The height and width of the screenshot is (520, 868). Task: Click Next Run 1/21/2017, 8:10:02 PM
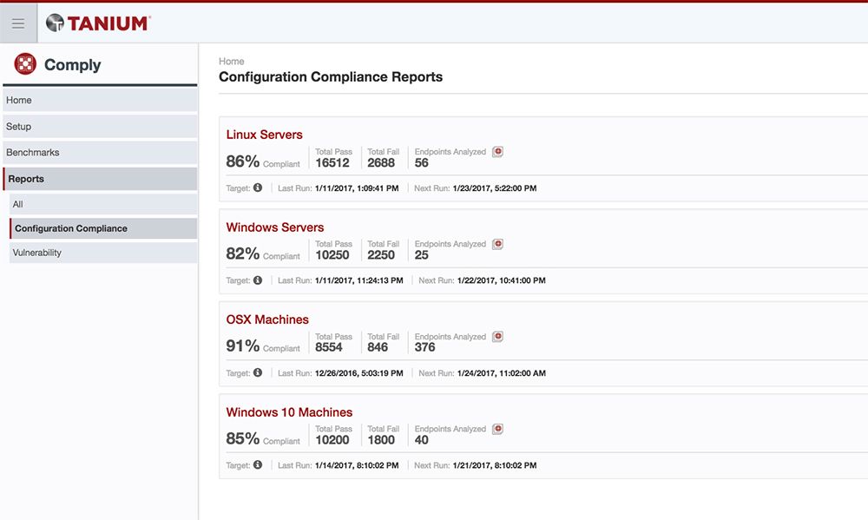click(x=495, y=465)
